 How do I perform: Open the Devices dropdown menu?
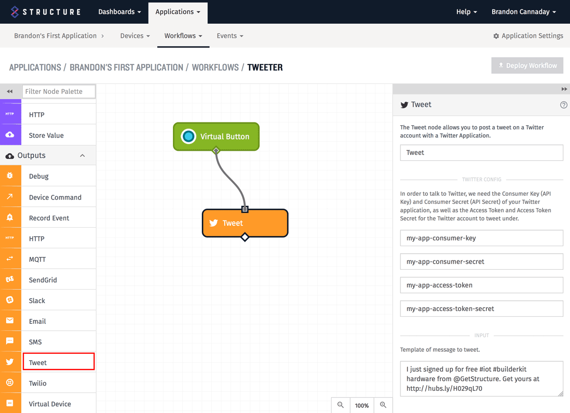(x=135, y=36)
